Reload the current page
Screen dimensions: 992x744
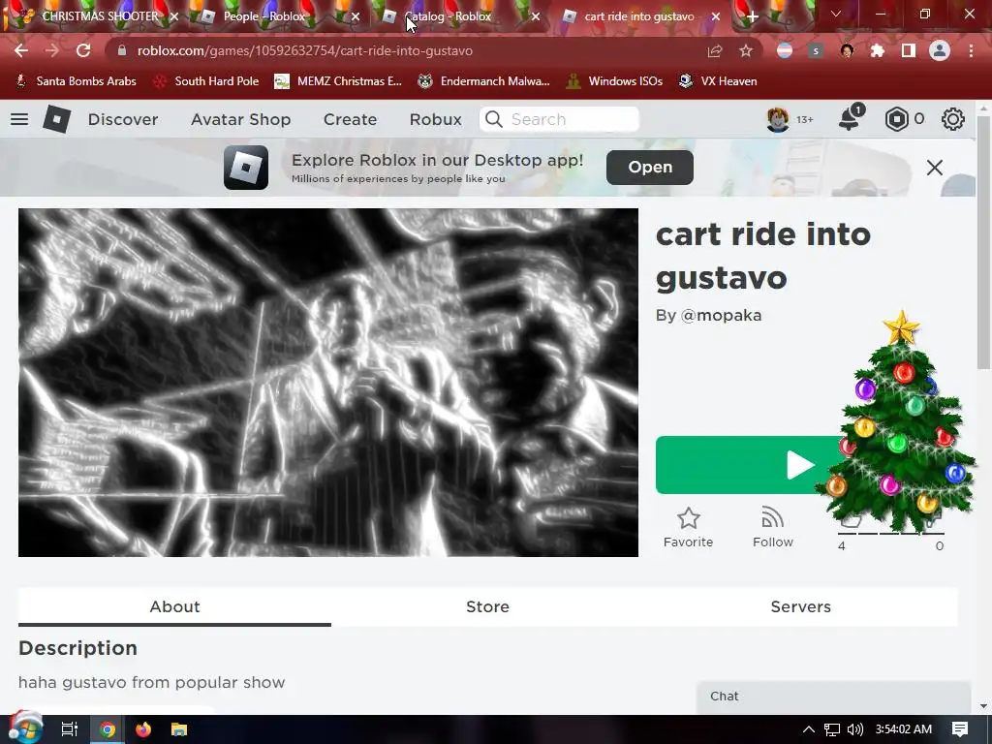(83, 50)
